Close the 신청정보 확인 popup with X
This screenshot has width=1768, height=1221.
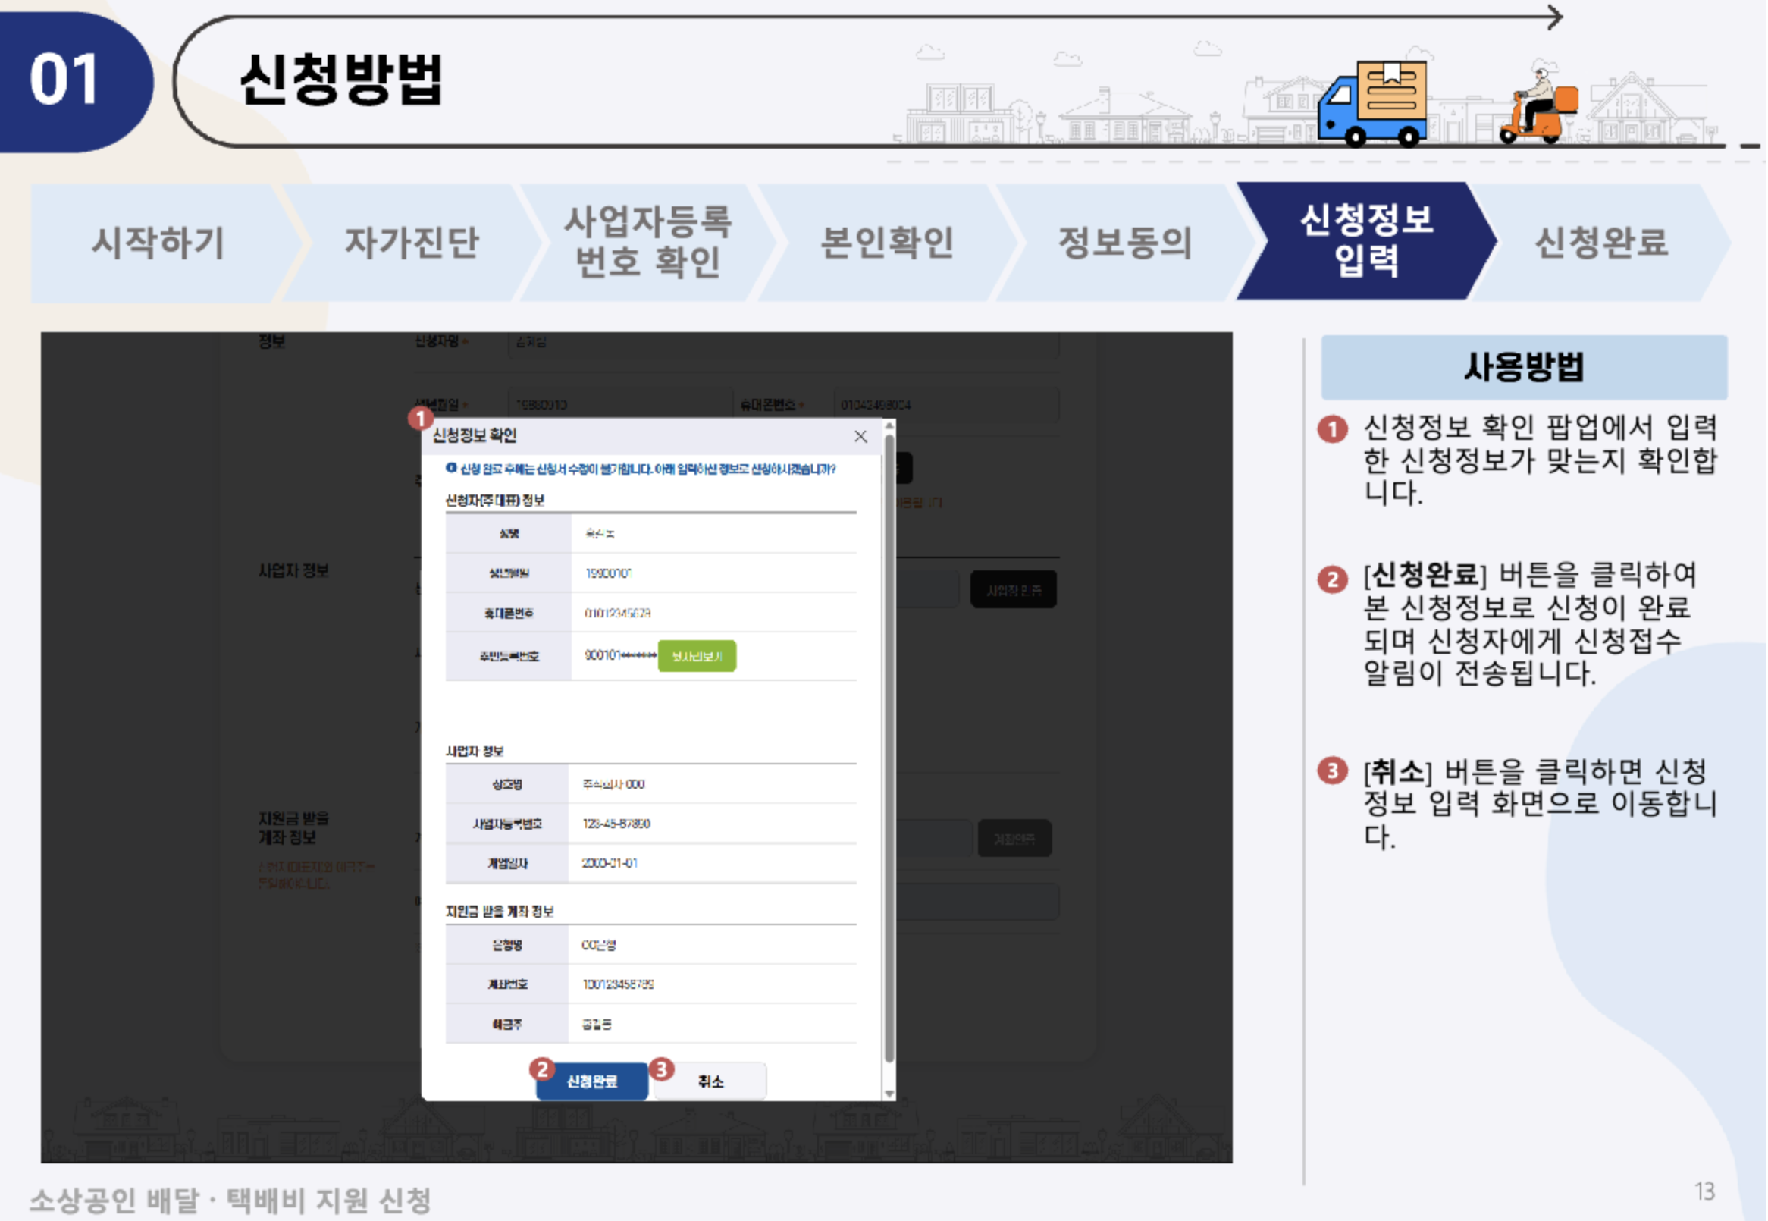pos(860,436)
